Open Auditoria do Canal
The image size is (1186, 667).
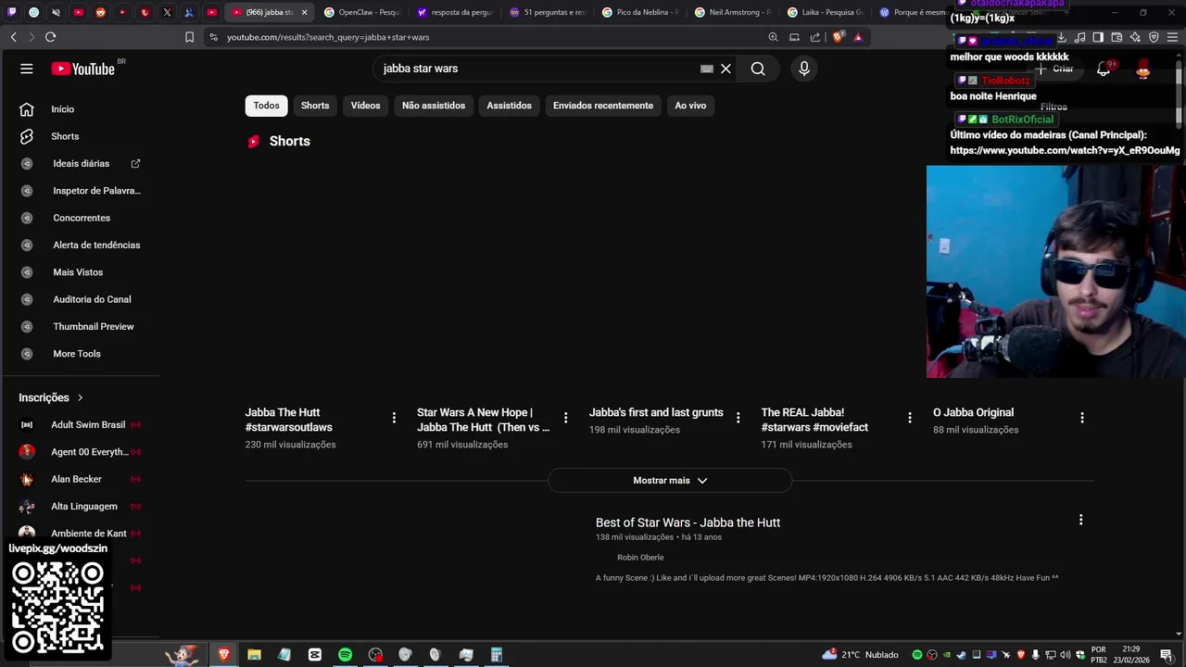[81, 299]
